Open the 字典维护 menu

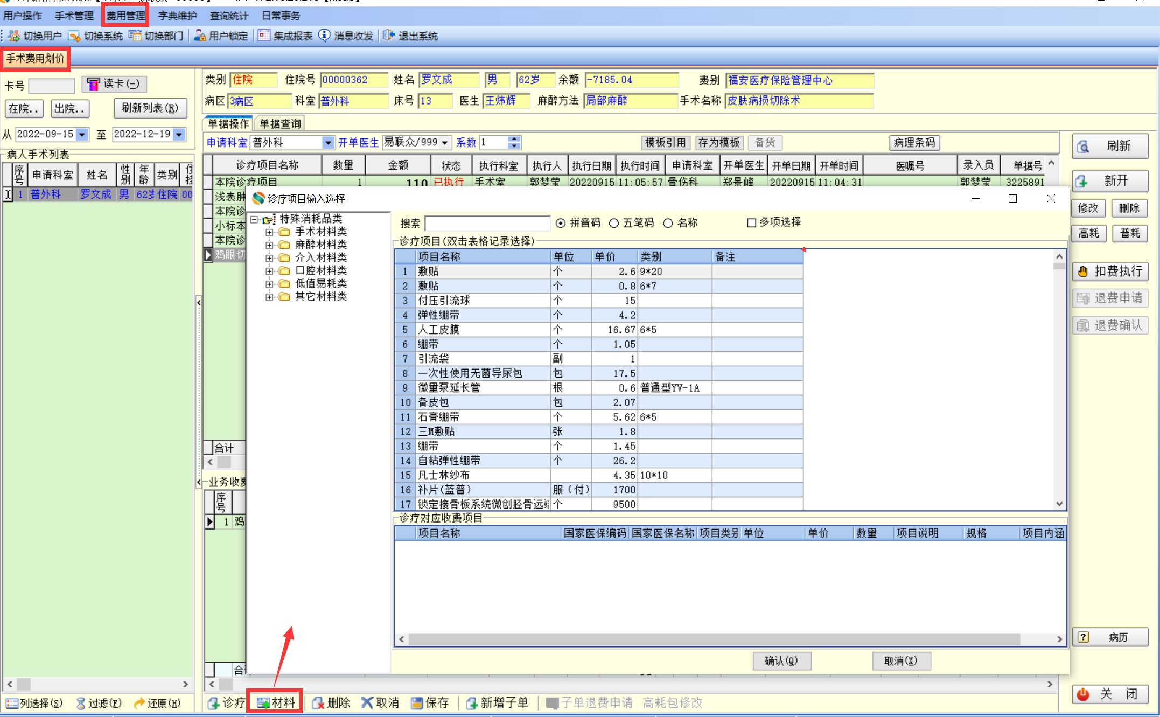click(x=177, y=16)
